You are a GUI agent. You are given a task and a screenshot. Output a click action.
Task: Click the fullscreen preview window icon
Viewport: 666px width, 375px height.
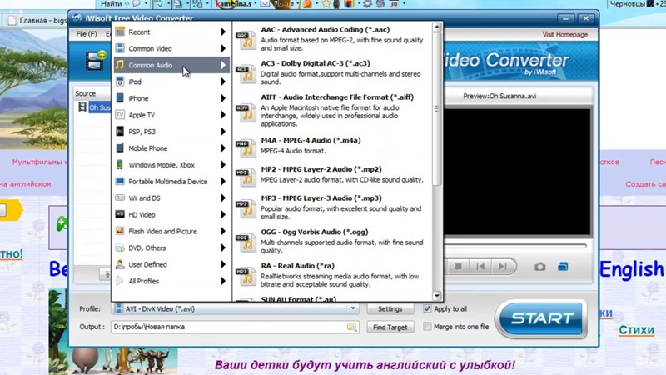563,267
